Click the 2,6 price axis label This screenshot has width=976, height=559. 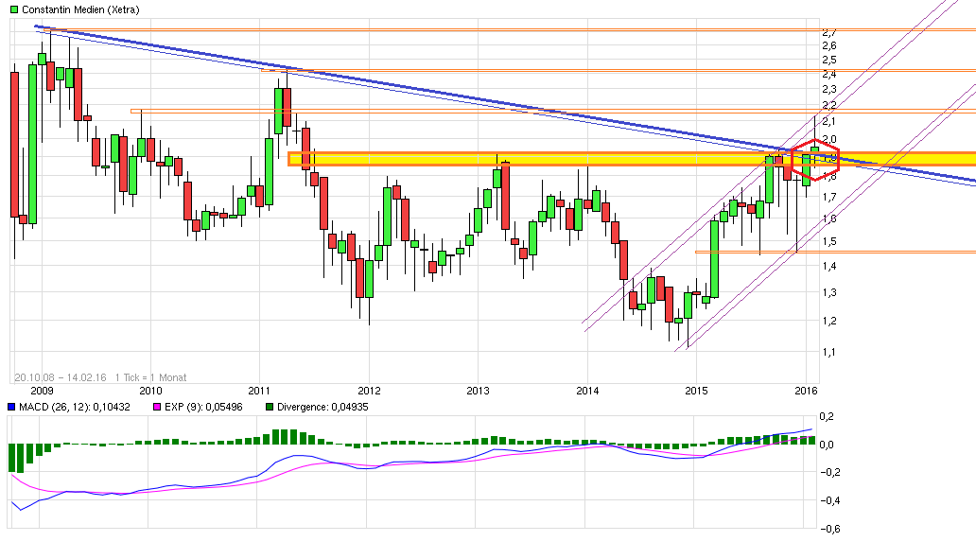pos(829,45)
